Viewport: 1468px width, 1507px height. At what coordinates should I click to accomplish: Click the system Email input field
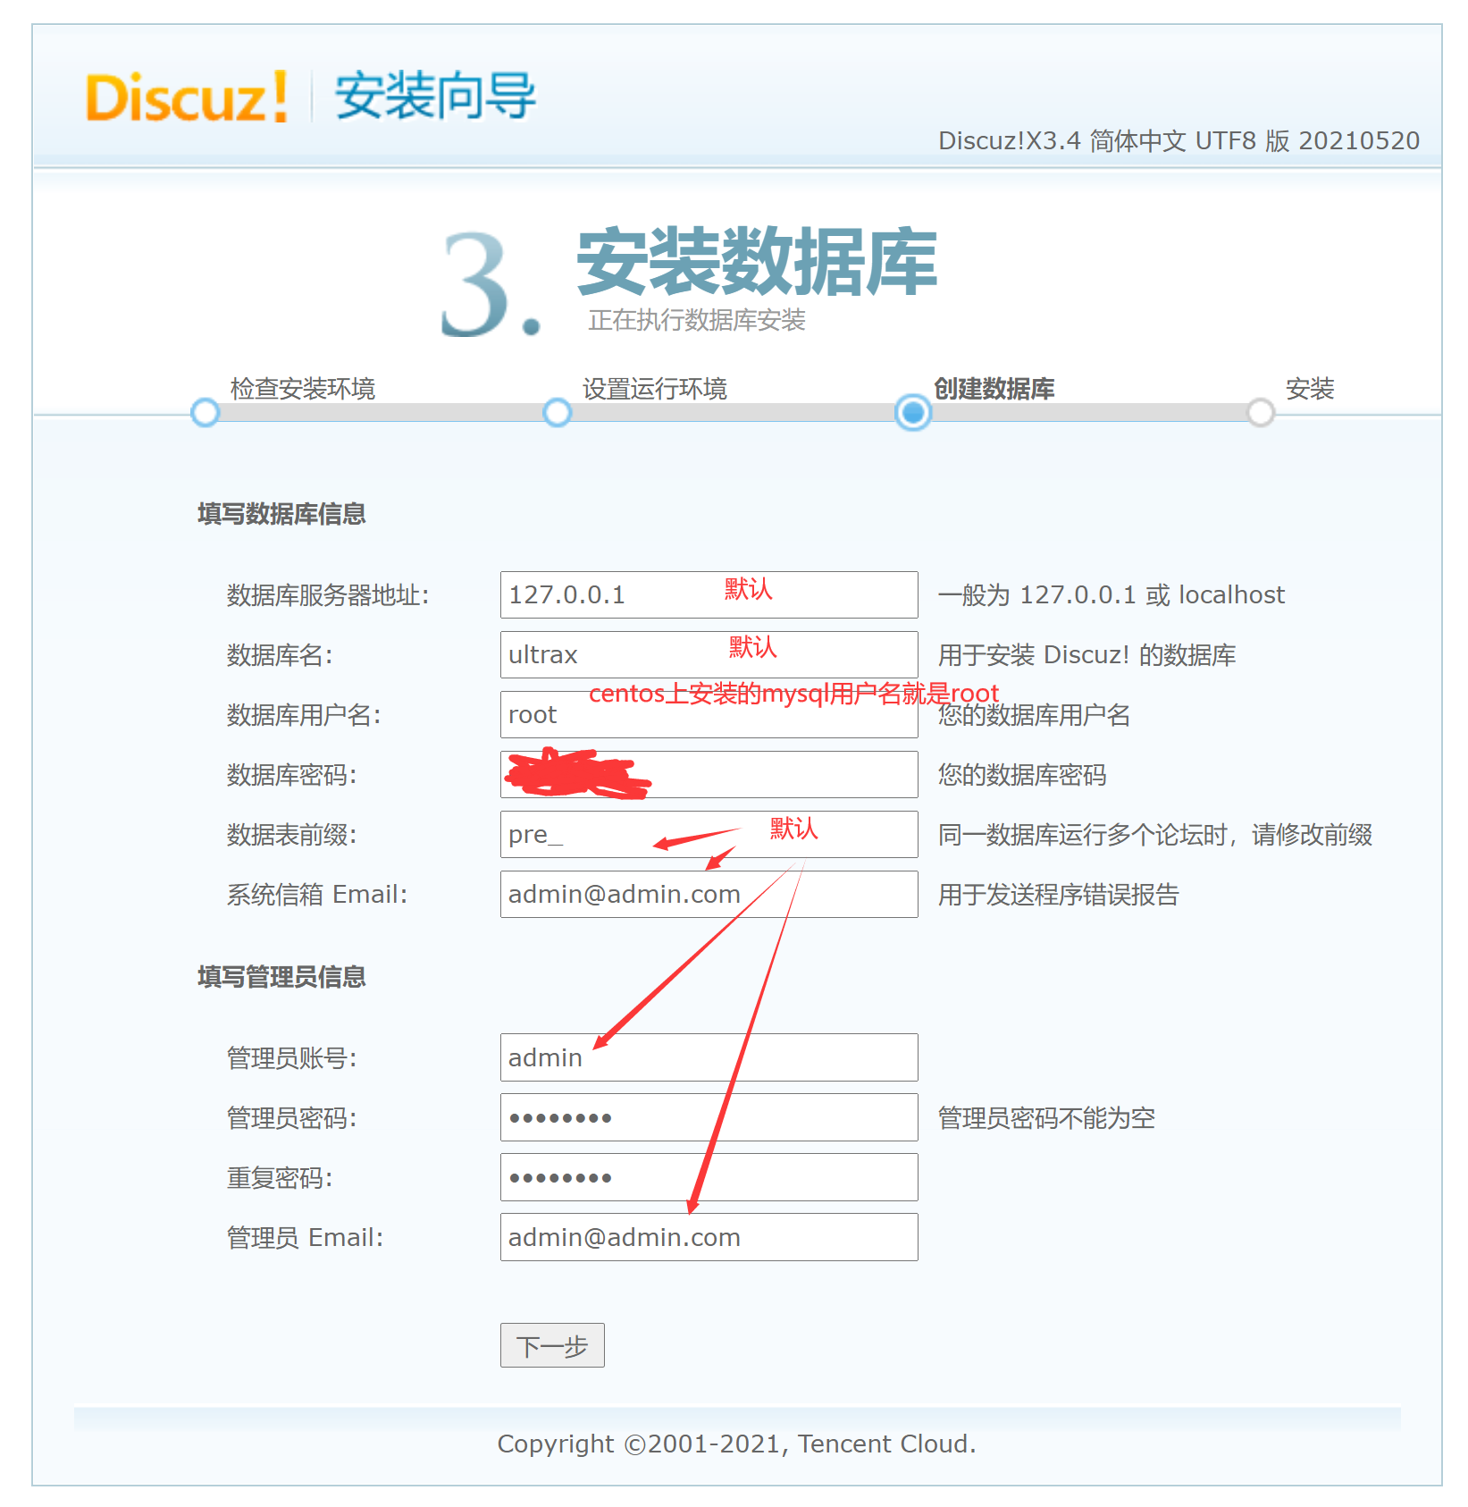pyautogui.click(x=709, y=894)
